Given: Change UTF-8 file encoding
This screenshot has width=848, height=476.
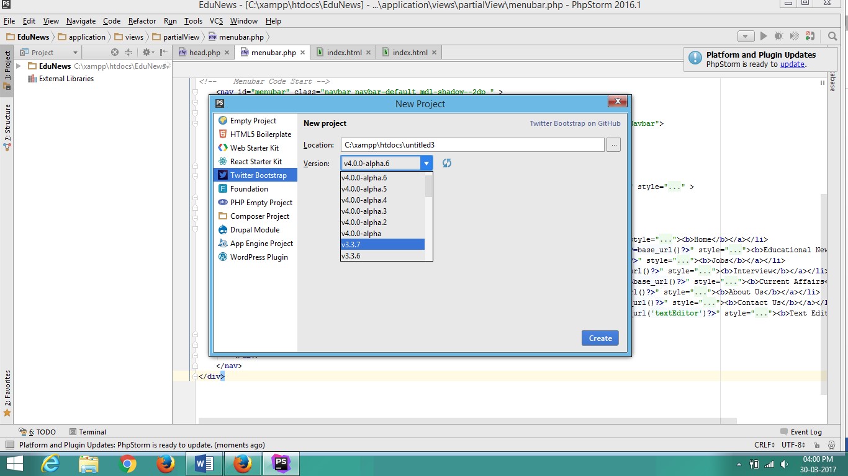Looking at the screenshot, I should [793, 445].
